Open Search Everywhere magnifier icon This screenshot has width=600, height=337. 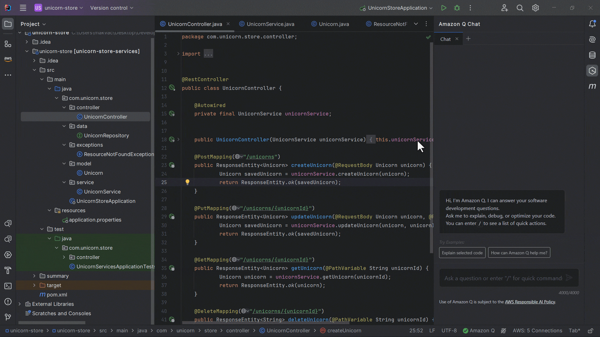click(x=520, y=8)
